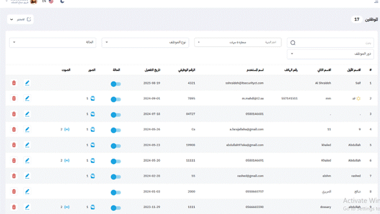Delete employee with number 04727
Image resolution: width=380 pixels, height=214 pixels.
coord(14,114)
